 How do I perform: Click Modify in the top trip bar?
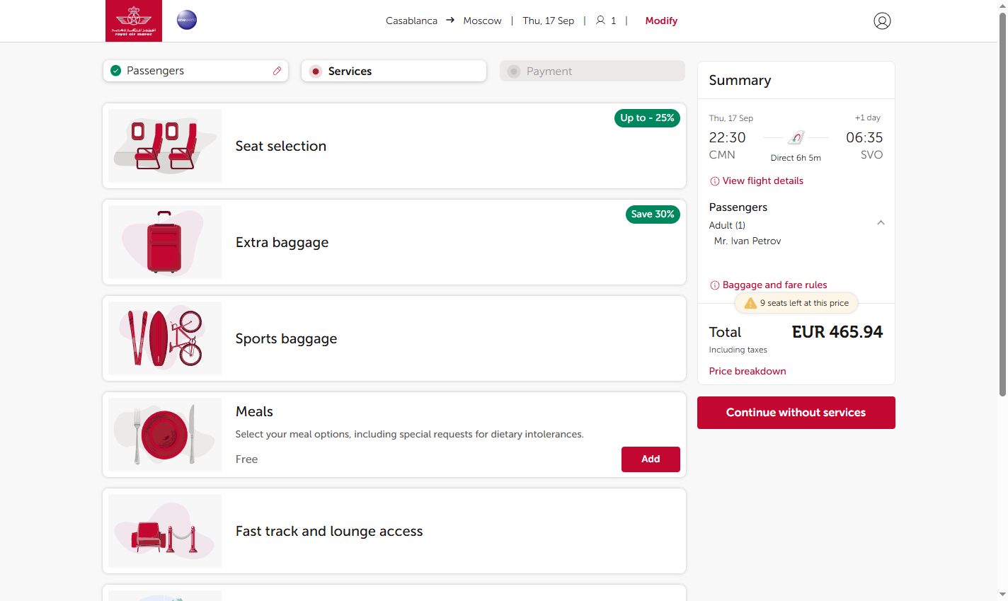pyautogui.click(x=661, y=21)
